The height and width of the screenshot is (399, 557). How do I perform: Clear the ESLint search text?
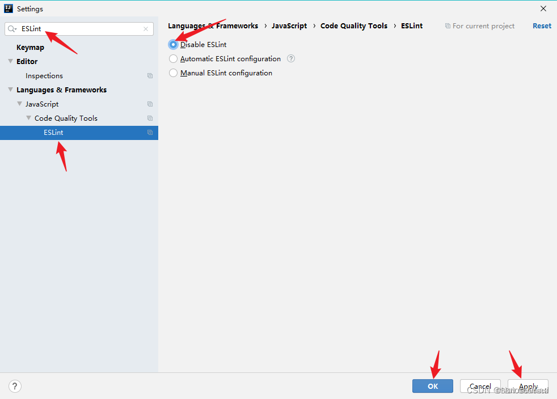click(x=146, y=29)
